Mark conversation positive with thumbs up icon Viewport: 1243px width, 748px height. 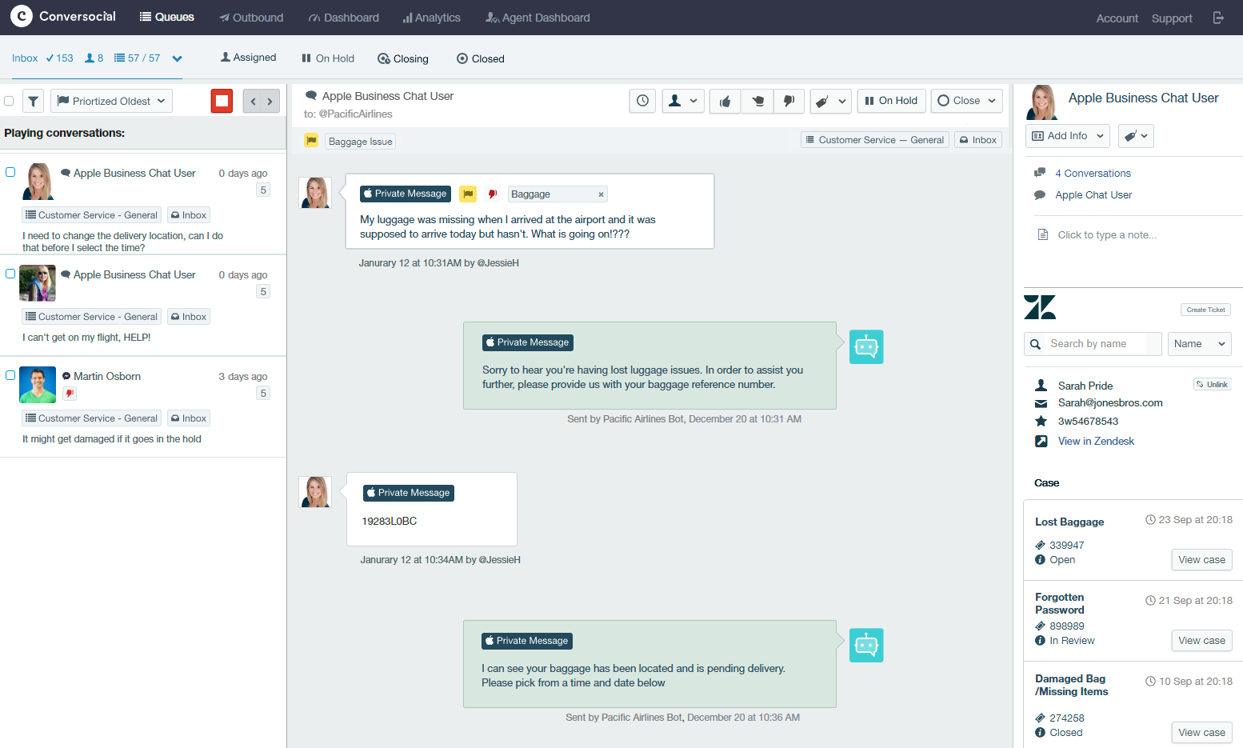pos(725,101)
